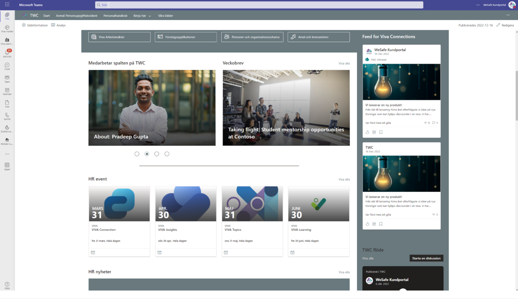This screenshot has height=299, width=518.
Task: Click Visa alla link for HR event
Action: click(x=344, y=180)
